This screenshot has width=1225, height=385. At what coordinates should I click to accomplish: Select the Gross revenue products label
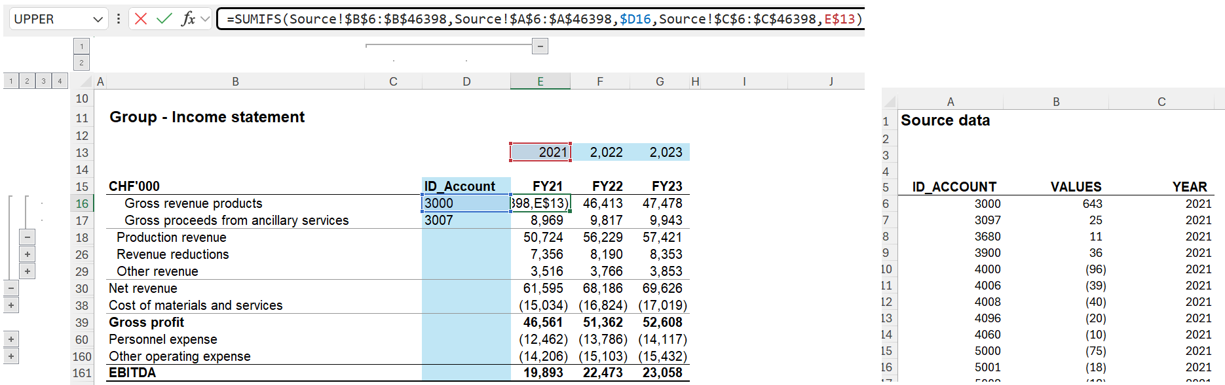[x=193, y=203]
